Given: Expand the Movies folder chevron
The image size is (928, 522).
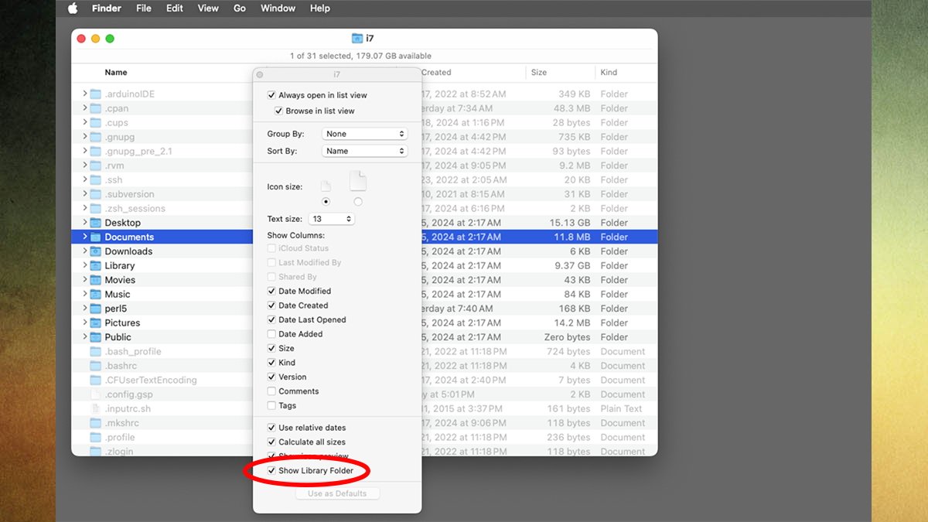Looking at the screenshot, I should (x=84, y=280).
